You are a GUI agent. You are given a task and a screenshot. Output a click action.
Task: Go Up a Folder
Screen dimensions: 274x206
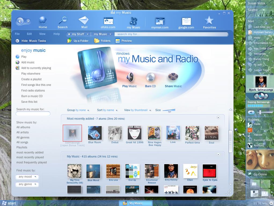pos(78,41)
